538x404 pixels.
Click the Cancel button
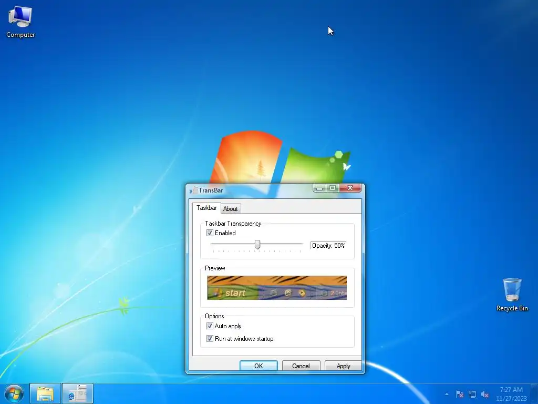(301, 366)
